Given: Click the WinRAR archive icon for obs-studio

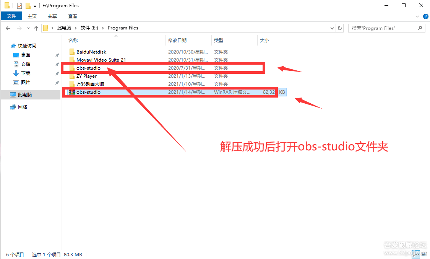Looking at the screenshot, I should coord(72,92).
